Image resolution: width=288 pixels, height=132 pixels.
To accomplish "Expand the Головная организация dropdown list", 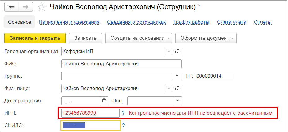I will click(x=169, y=51).
